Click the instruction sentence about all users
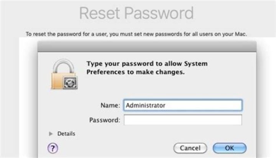 point(136,34)
